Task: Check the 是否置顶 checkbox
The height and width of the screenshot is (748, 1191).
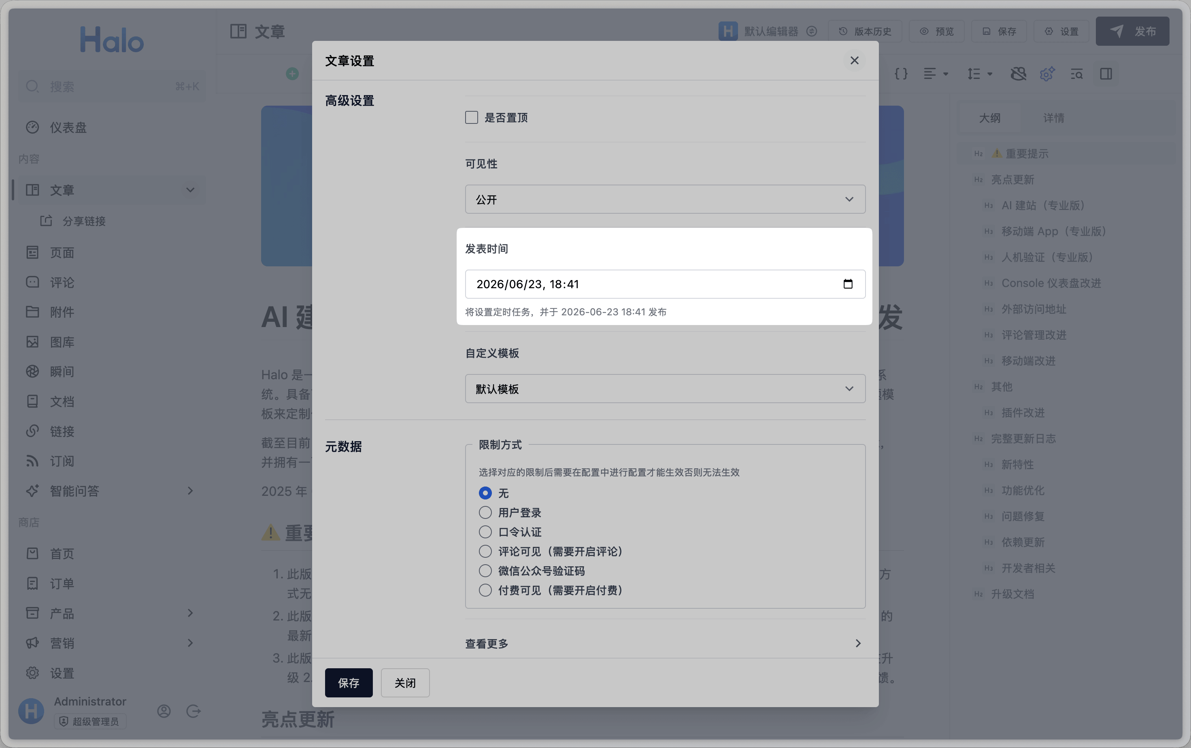Action: [471, 117]
